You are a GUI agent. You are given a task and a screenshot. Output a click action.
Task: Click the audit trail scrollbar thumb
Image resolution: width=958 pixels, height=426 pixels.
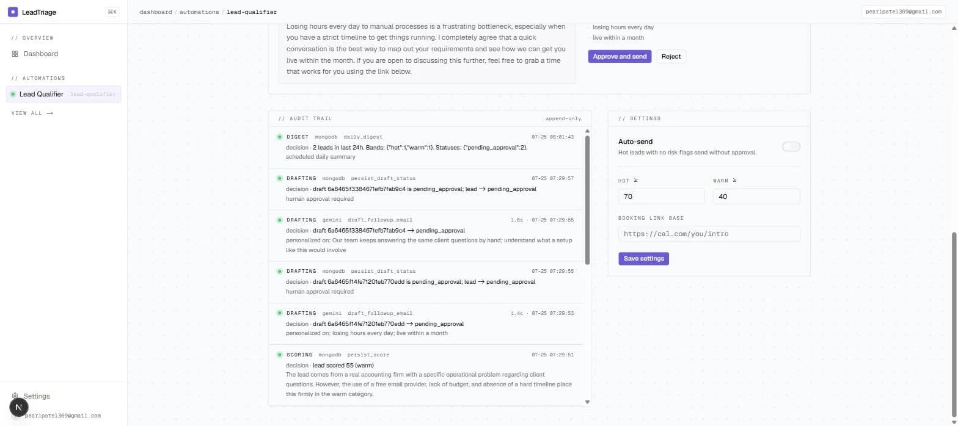click(588, 200)
